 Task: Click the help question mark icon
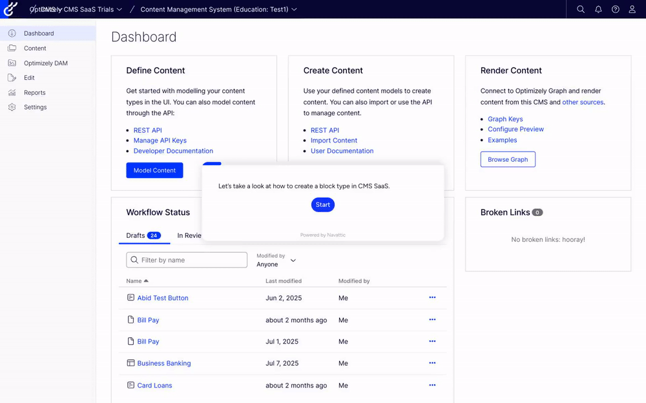pos(616,10)
